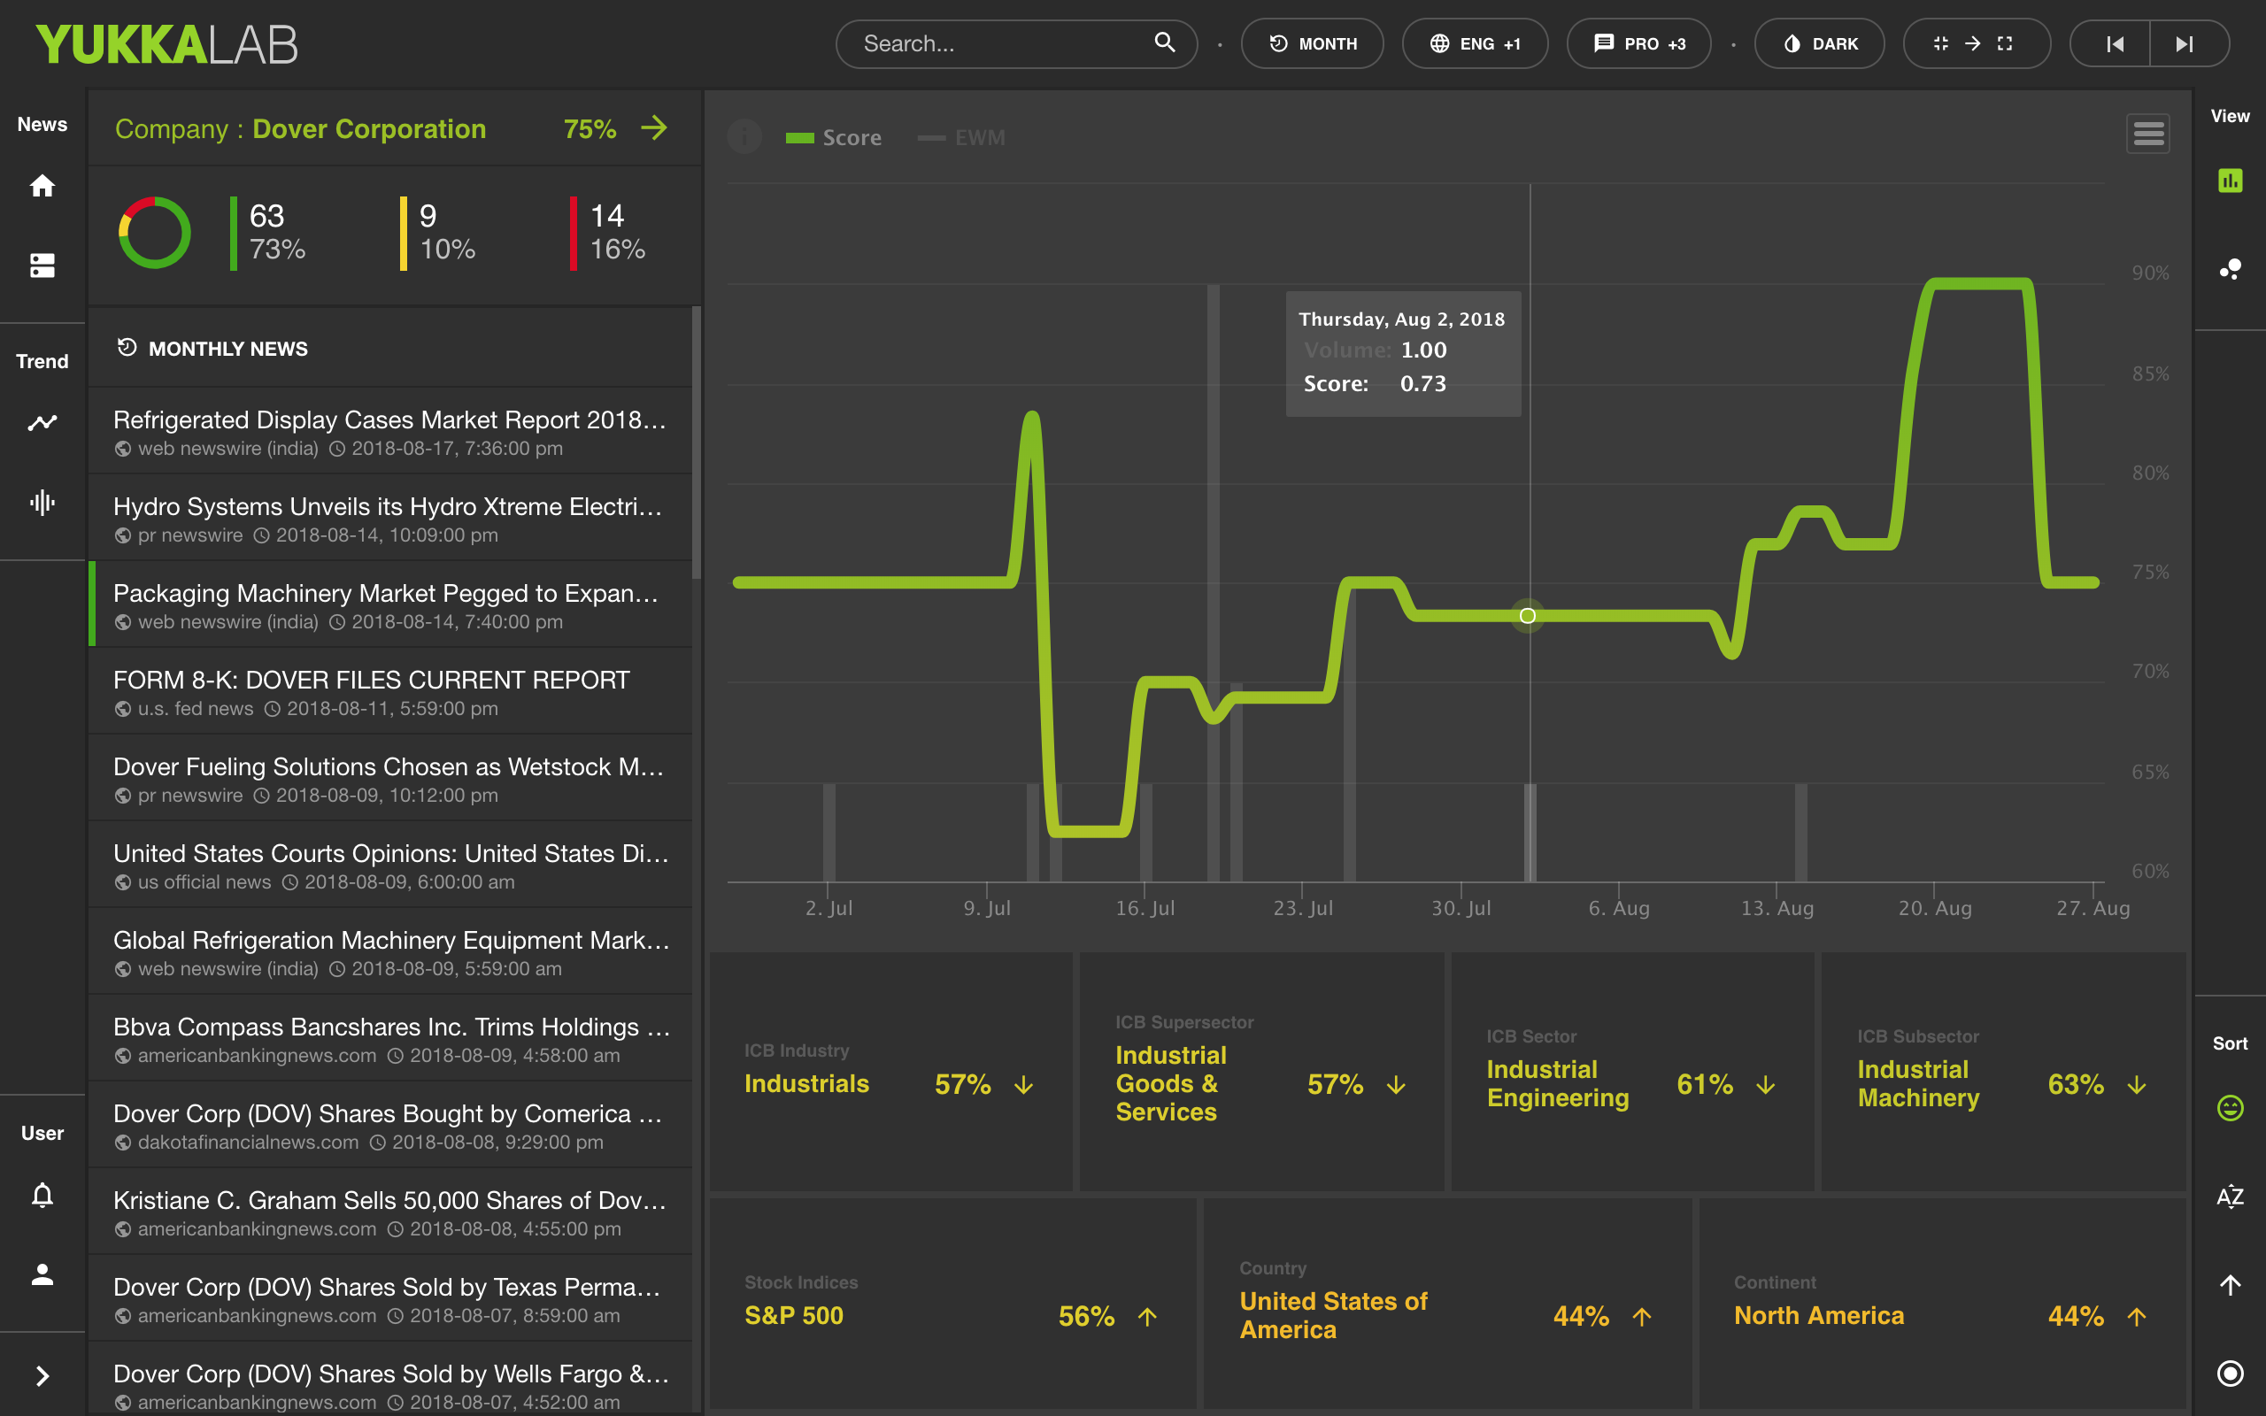
Task: Click the news list scrollbar thumb
Action: (697, 442)
